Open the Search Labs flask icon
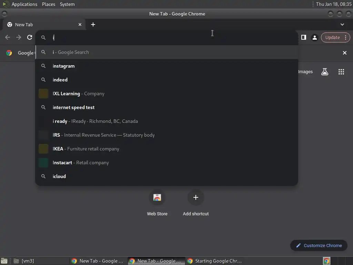 (325, 72)
